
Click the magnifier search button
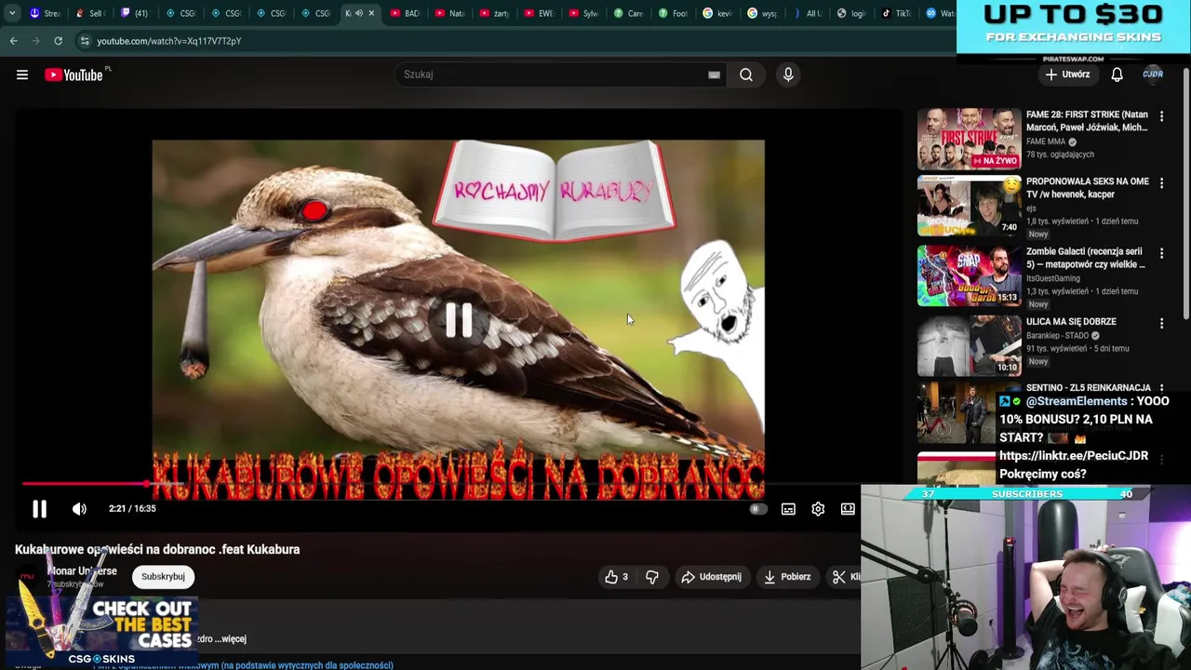point(746,74)
